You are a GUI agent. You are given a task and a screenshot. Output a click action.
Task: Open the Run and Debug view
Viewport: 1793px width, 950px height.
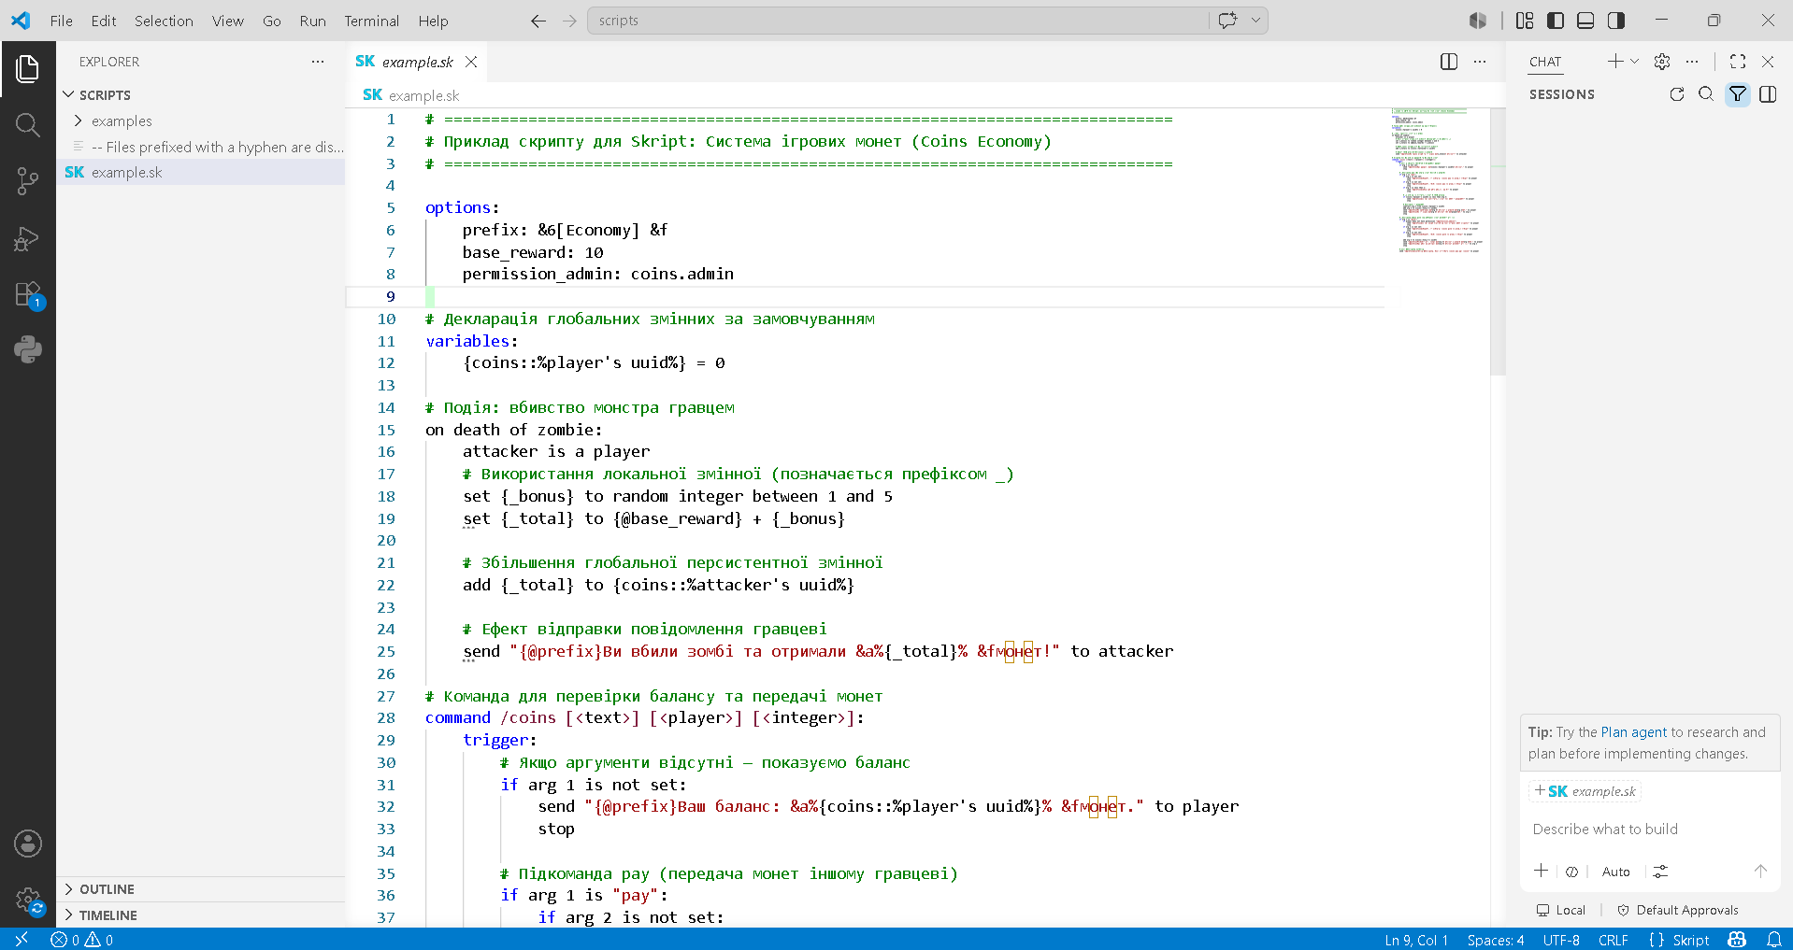[28, 239]
